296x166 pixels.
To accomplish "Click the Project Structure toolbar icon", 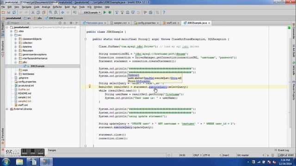I will (151, 12).
